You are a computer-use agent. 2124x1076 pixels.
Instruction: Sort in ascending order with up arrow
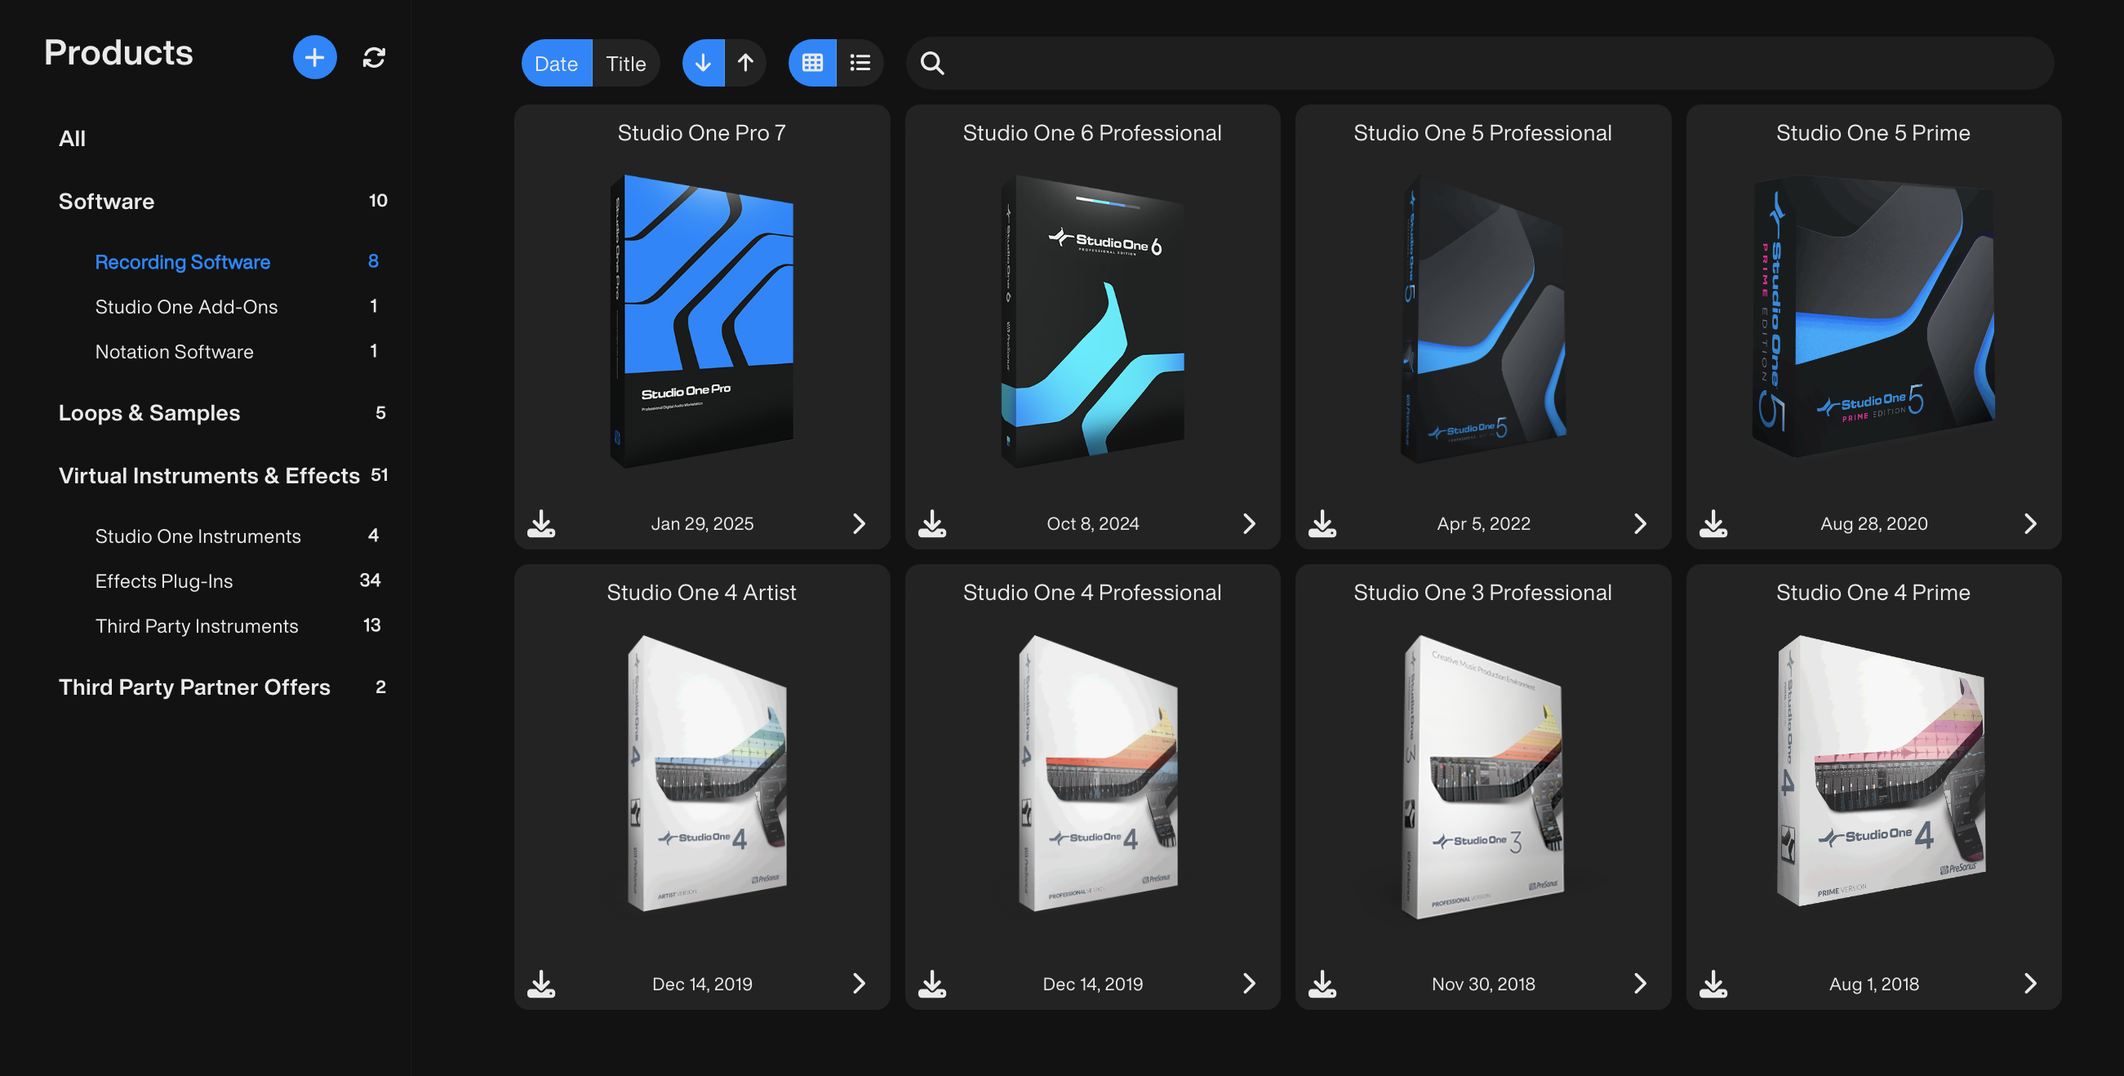[745, 64]
